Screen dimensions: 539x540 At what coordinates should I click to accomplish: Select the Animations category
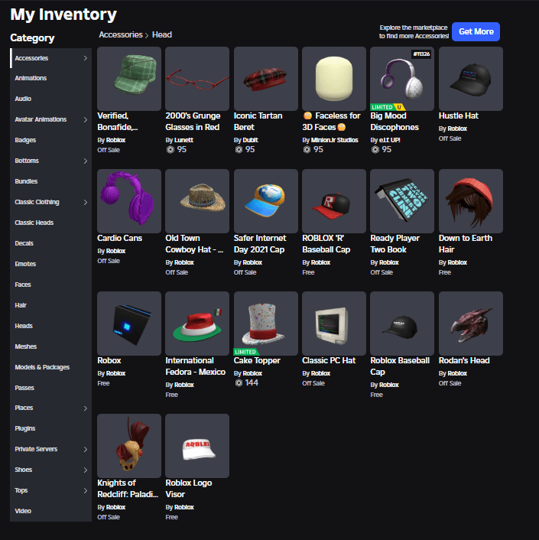[51, 78]
